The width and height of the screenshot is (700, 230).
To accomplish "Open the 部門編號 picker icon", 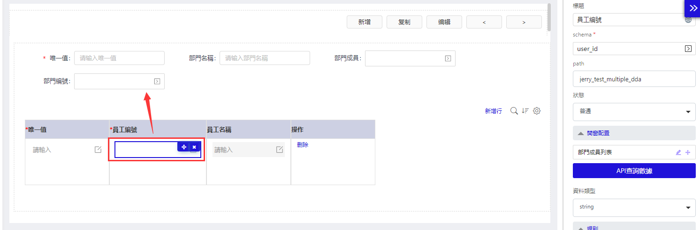I will pyautogui.click(x=157, y=81).
